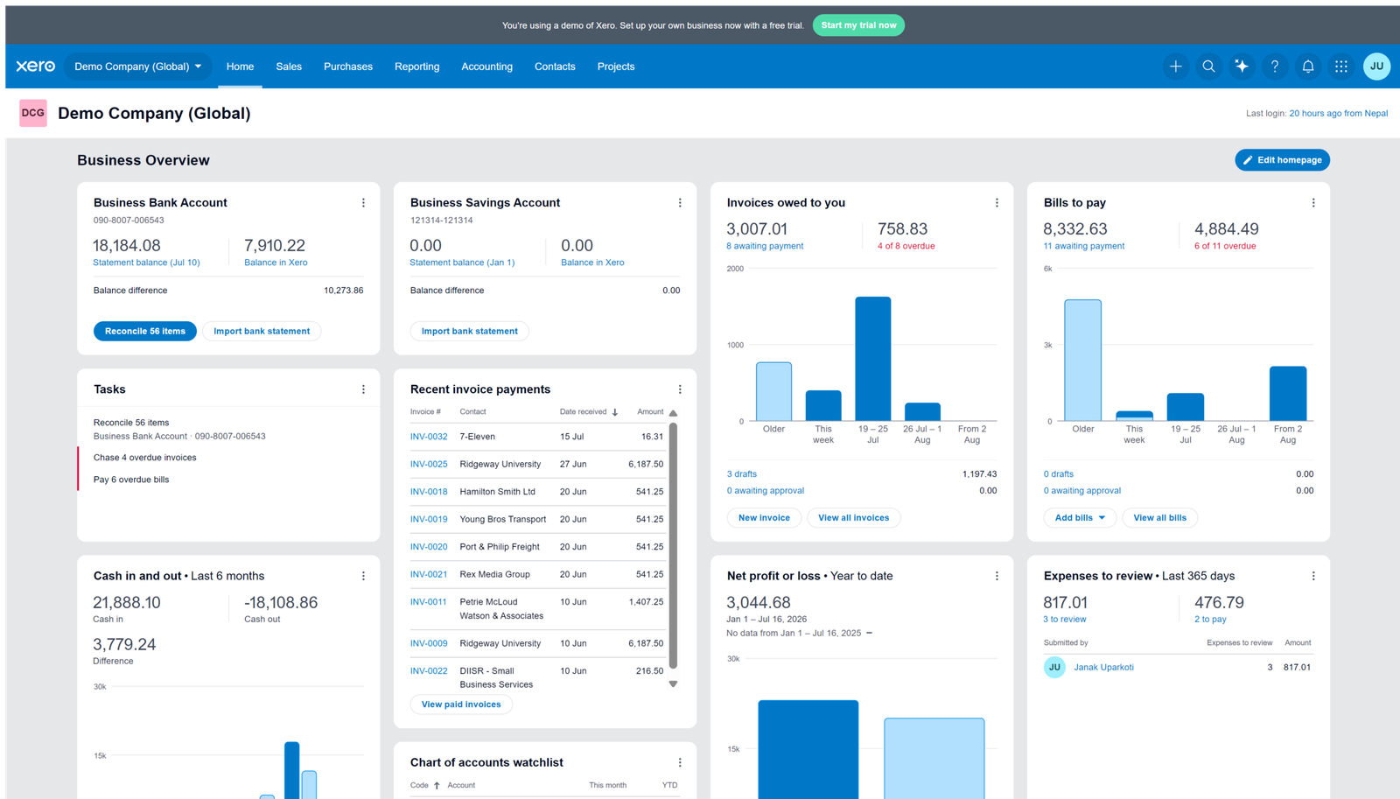Click Start my trial now button

858,25
